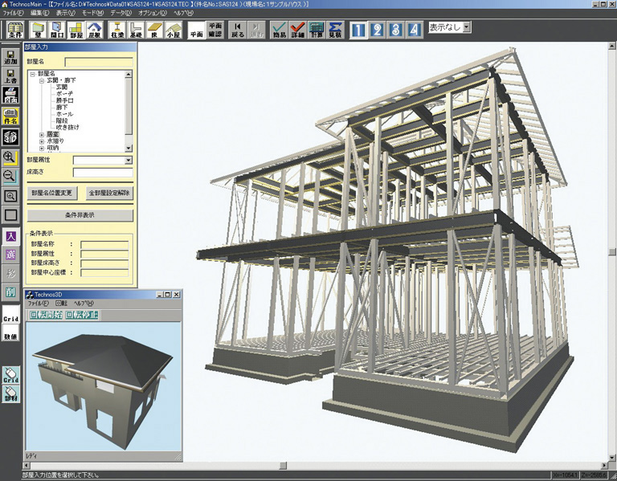Viewport: 617px width, 481px height.
Task: Switch to floor level 2 button
Action: 377,30
